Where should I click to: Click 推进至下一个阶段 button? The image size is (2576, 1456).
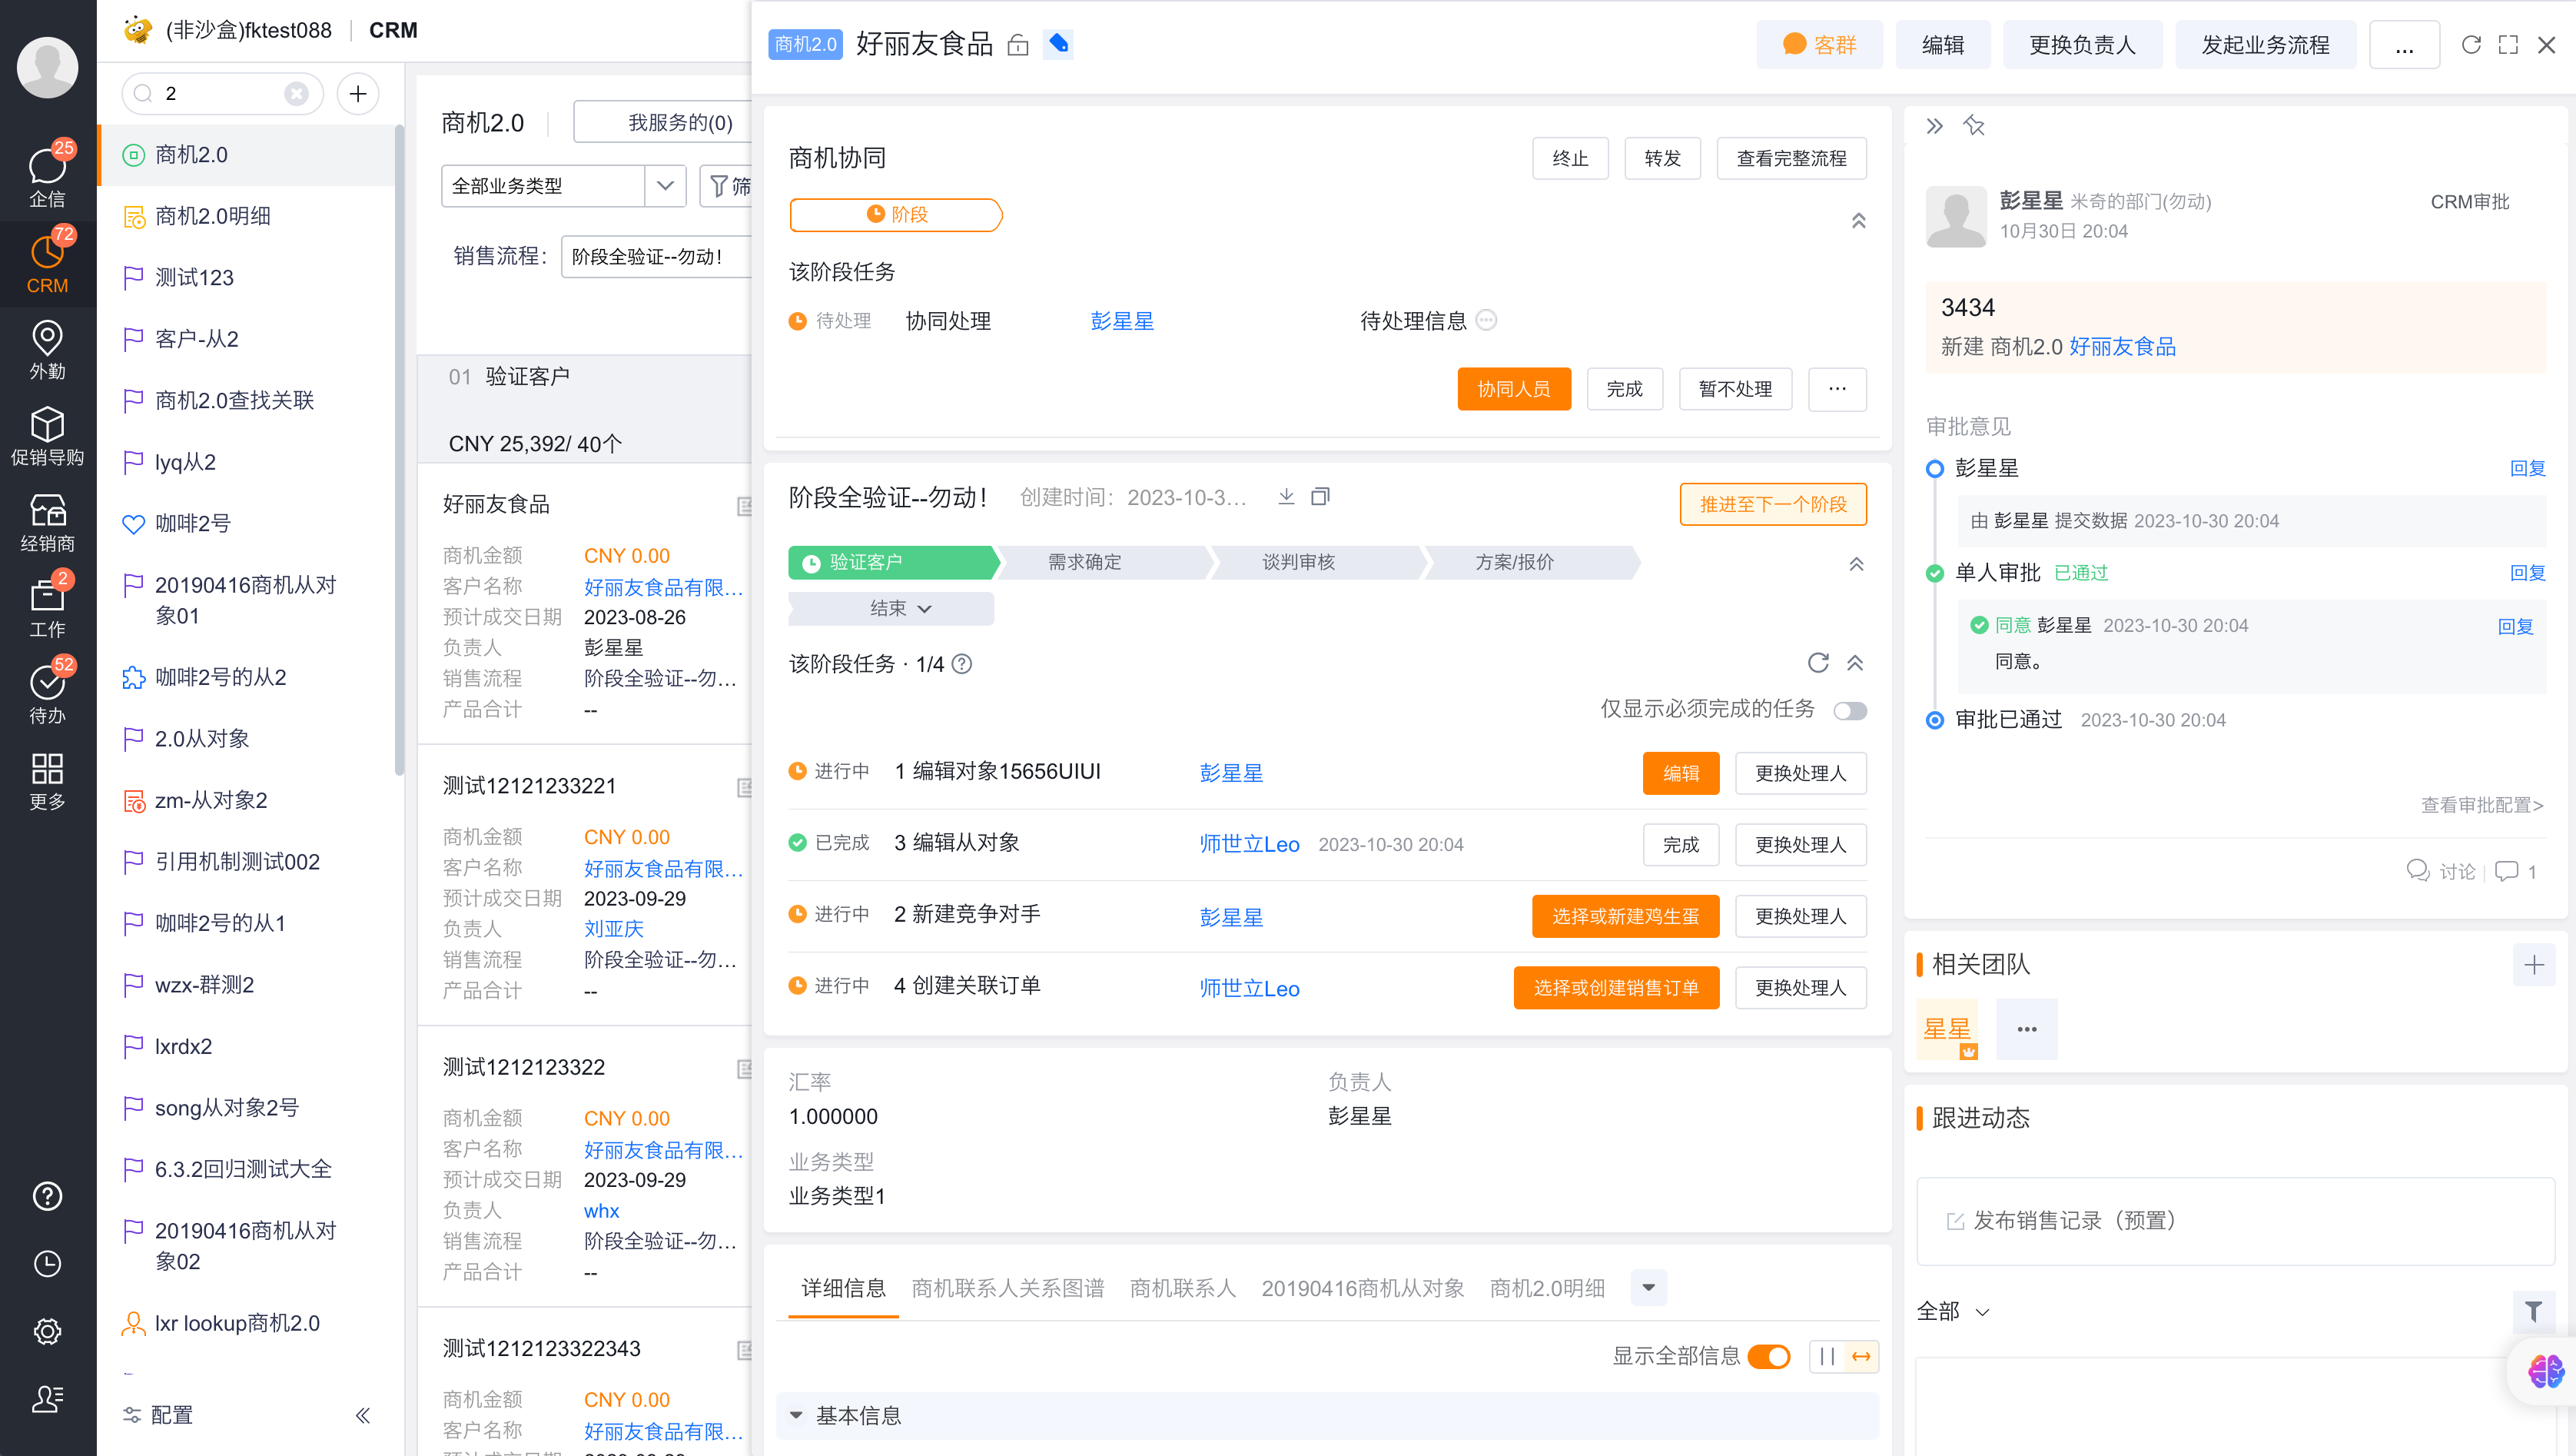pos(1773,504)
